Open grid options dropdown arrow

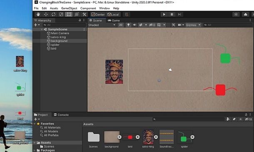coord(164,25)
